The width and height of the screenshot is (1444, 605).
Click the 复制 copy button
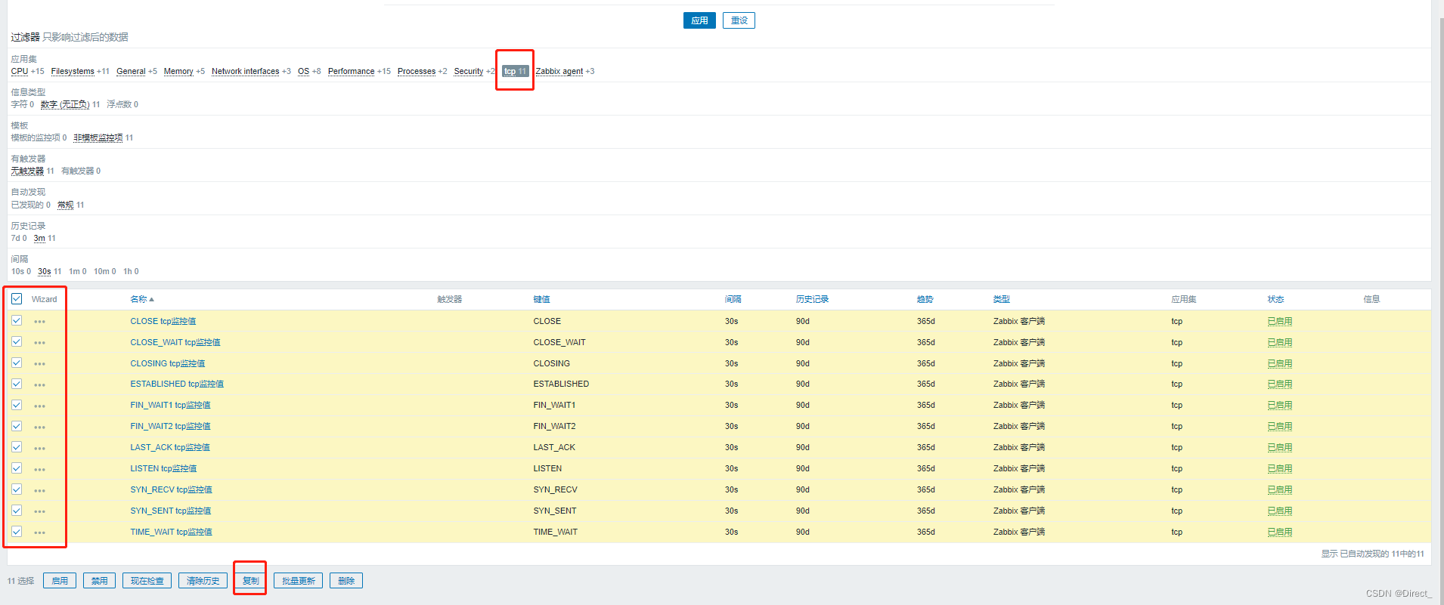pyautogui.click(x=250, y=581)
